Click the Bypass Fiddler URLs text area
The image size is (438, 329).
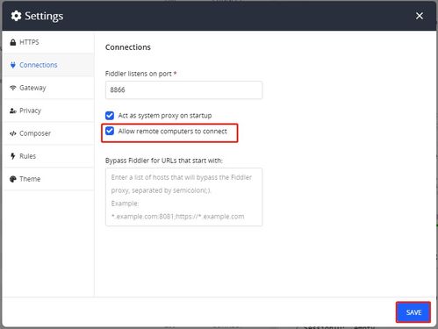tap(183, 197)
